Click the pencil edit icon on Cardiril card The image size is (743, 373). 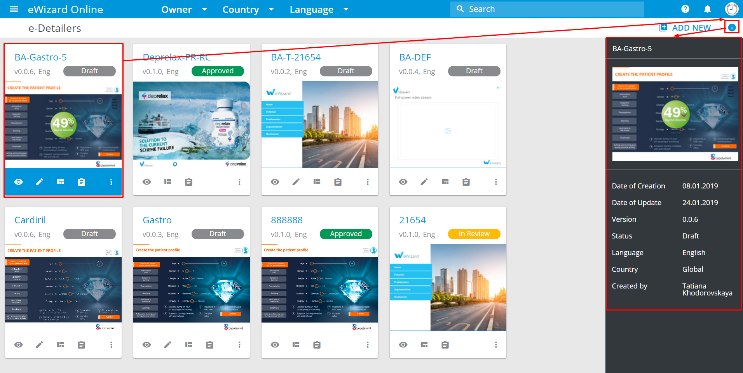pyautogui.click(x=40, y=345)
